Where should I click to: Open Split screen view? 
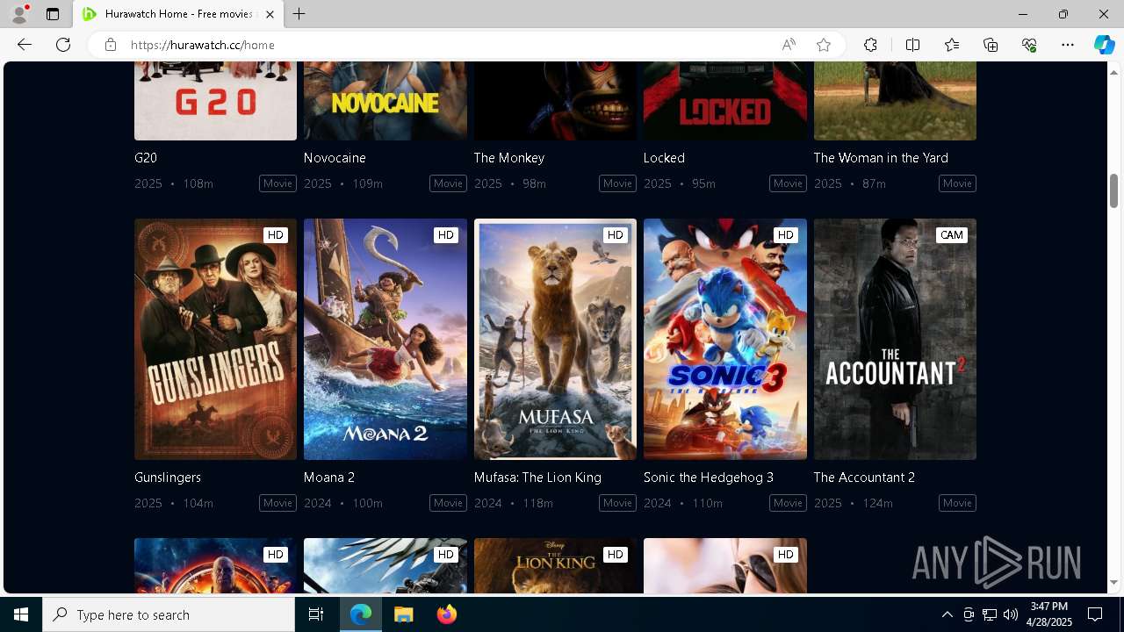[912, 45]
